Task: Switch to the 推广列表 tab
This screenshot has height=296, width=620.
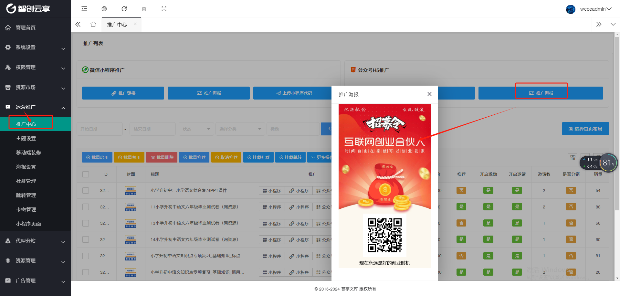Action: tap(93, 43)
